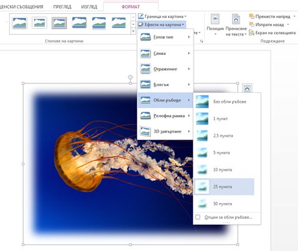This screenshot has width=298, height=251.
Task: Open the Позиция dropdown button
Action: (215, 25)
